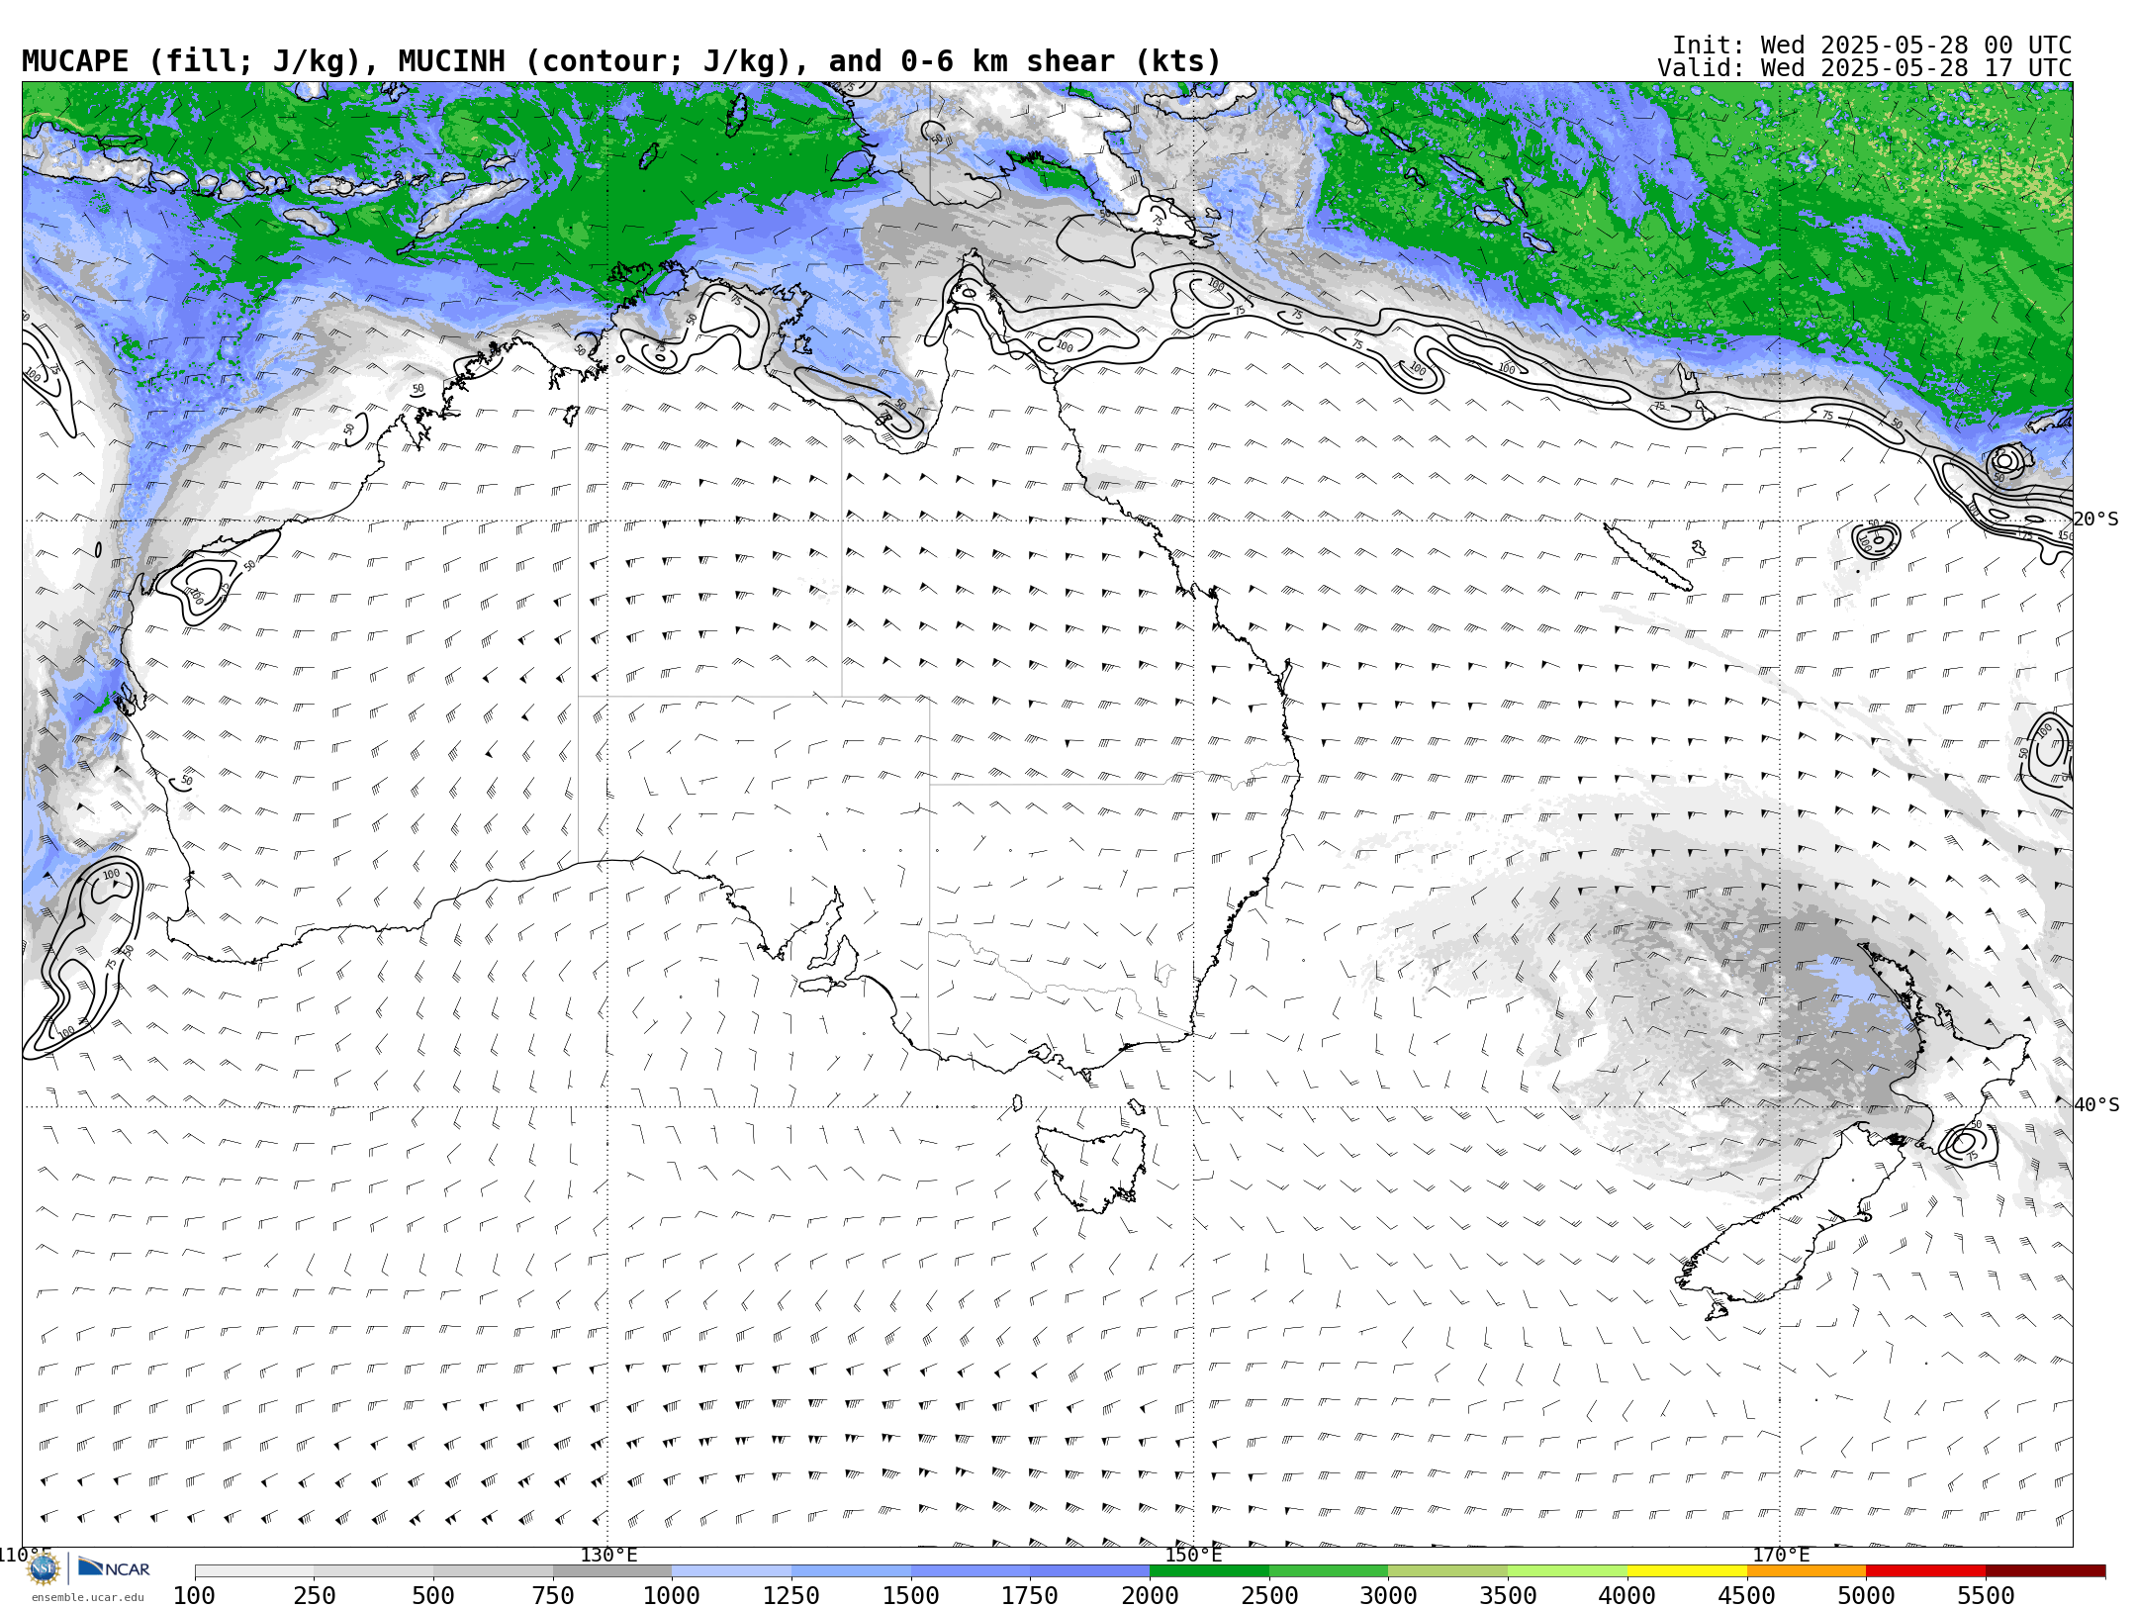Pick the deepest blue 1750–2000 colorbar swatch
The image size is (2137, 1609).
pos(1089,1571)
